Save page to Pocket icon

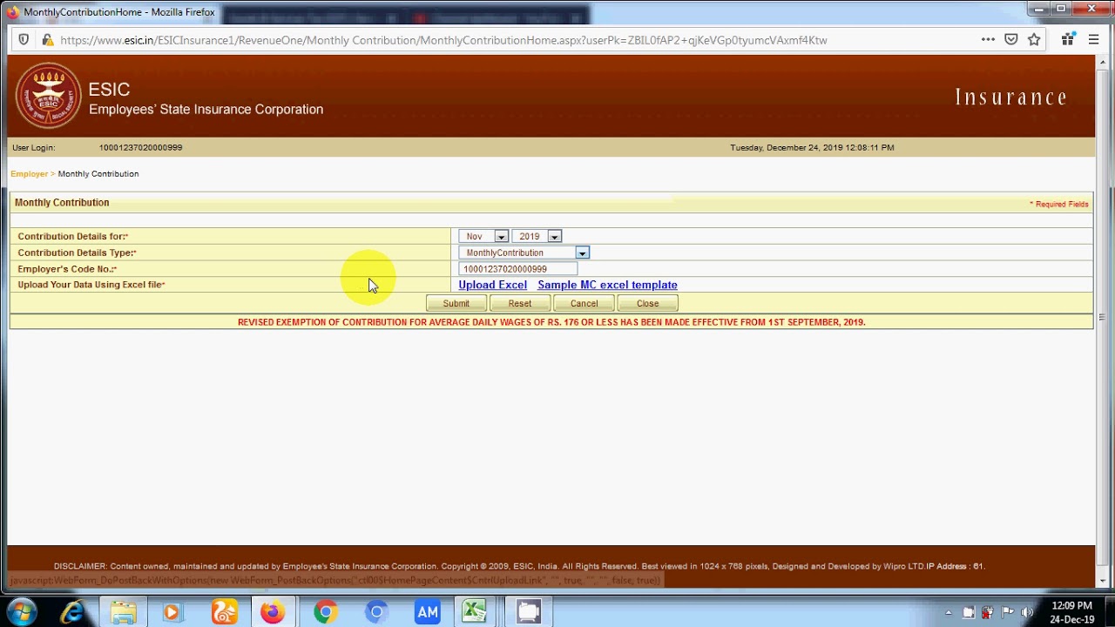pos(1011,39)
